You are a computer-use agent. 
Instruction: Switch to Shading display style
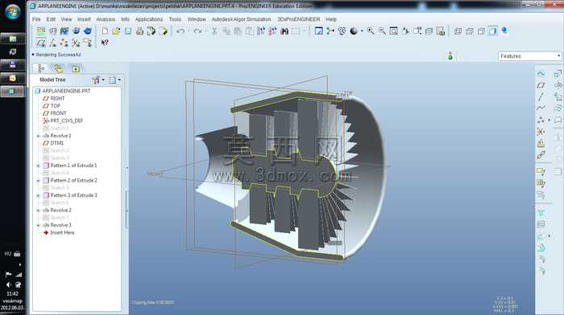[493, 31]
